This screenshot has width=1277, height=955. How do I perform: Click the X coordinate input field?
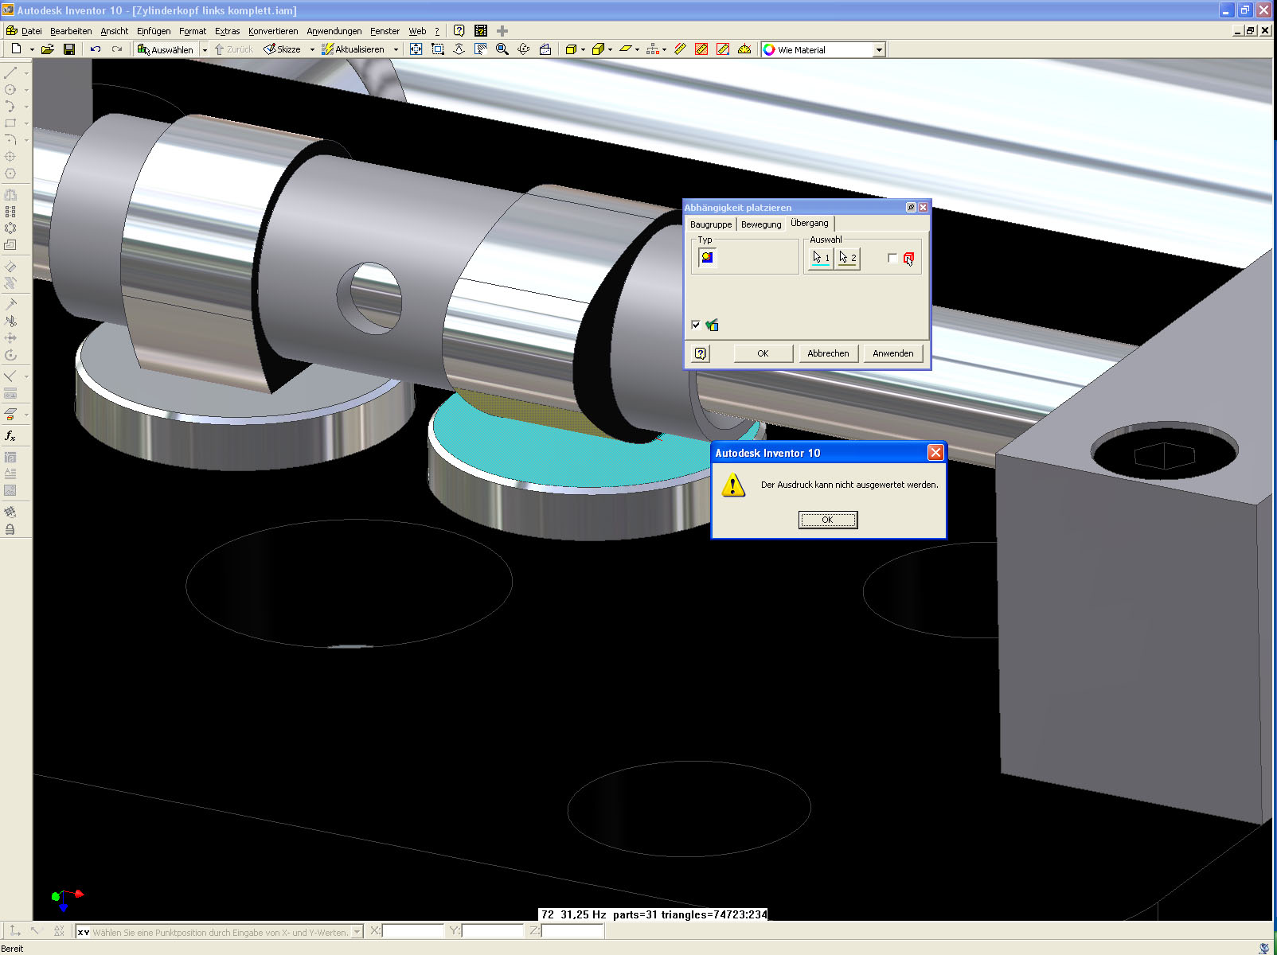click(413, 931)
